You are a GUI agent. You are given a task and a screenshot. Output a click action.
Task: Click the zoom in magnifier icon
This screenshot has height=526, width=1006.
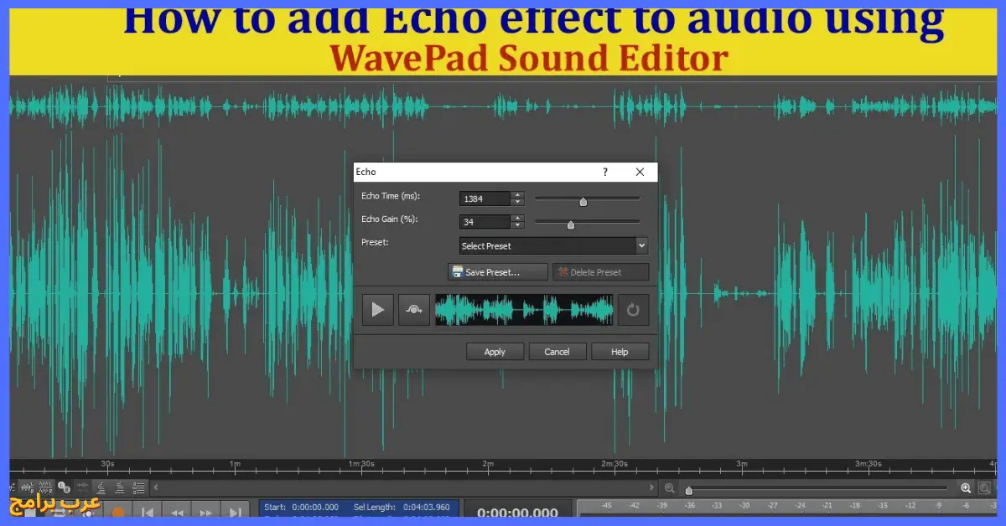(x=966, y=488)
